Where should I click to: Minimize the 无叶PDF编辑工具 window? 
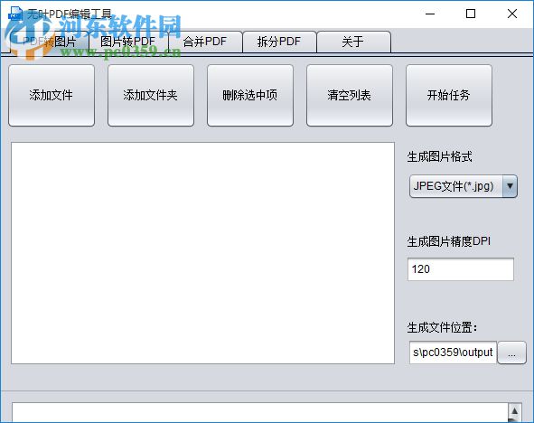pos(430,14)
